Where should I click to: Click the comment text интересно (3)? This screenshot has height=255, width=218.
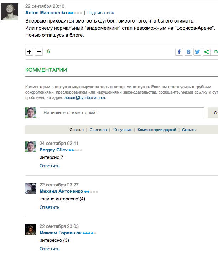pyautogui.click(x=54, y=240)
